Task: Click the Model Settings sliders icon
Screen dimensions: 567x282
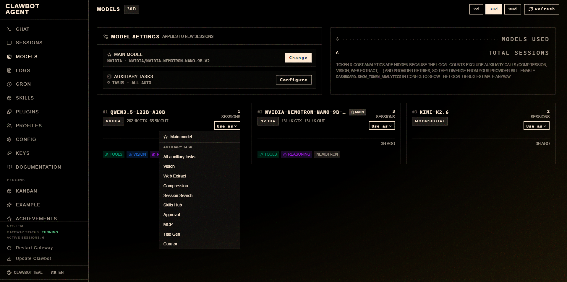Action: point(106,37)
